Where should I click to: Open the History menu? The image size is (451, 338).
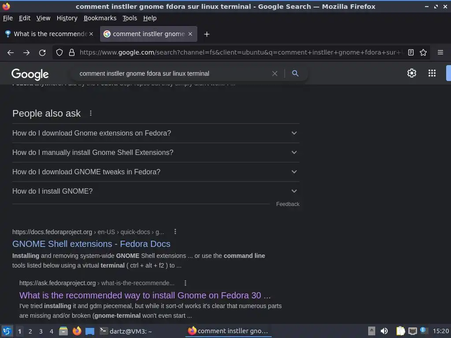pos(67,18)
